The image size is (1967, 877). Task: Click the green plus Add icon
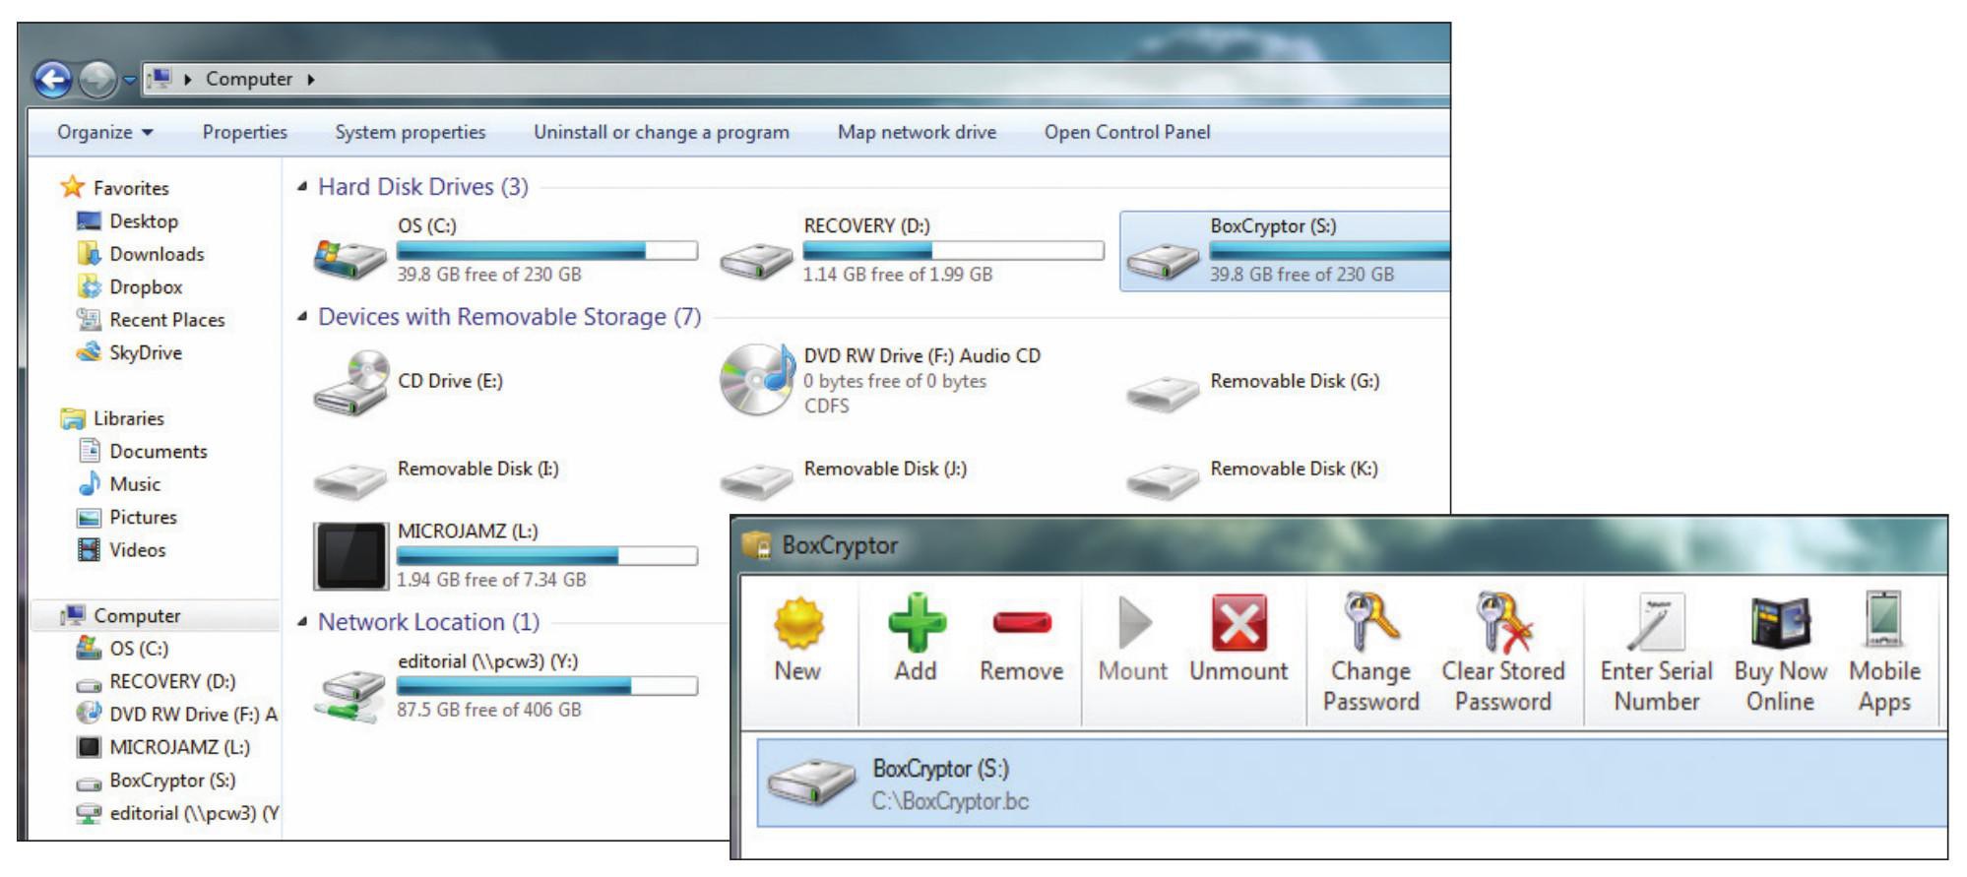(x=916, y=624)
